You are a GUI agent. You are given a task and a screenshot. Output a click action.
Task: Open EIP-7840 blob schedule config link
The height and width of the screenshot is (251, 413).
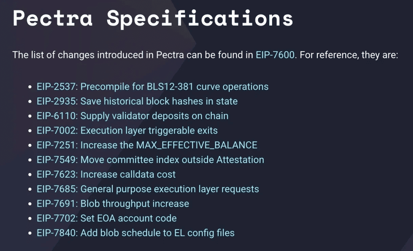coord(136,233)
